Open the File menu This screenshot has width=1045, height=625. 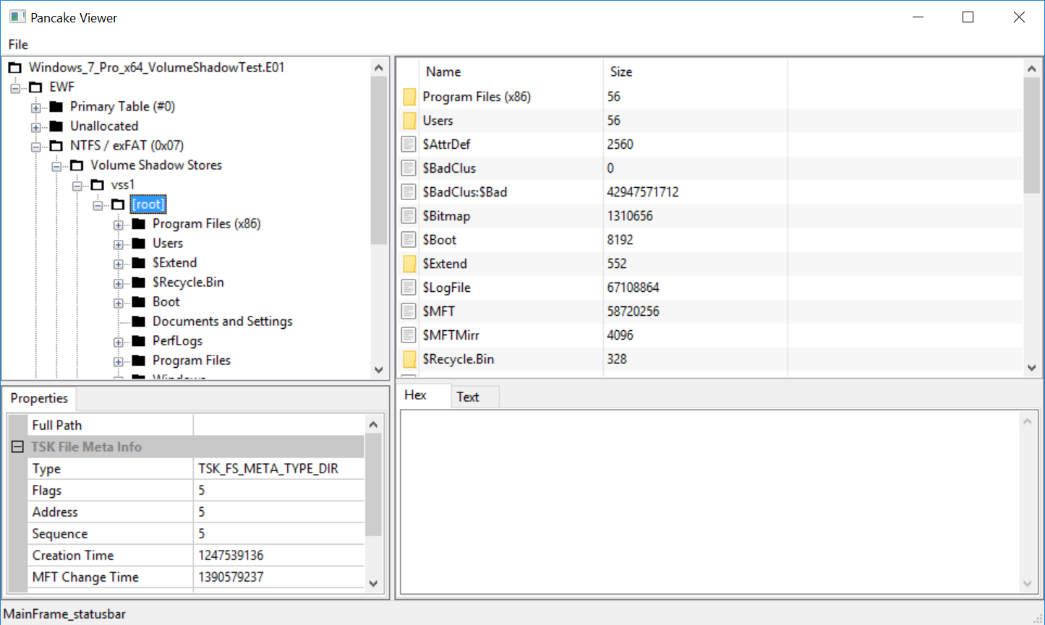click(18, 45)
